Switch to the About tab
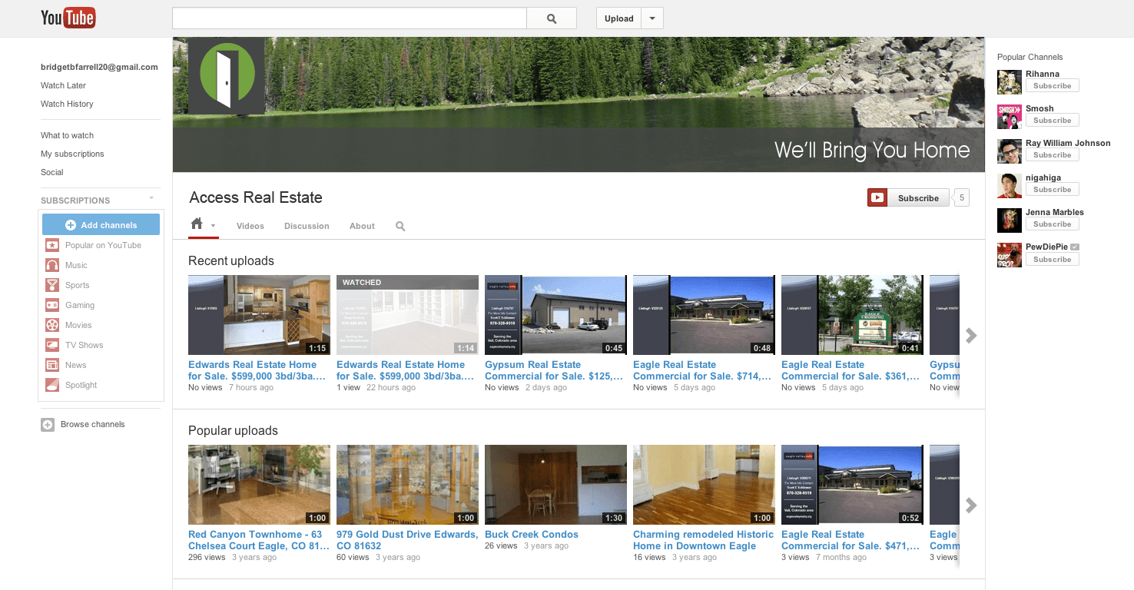 coord(362,226)
